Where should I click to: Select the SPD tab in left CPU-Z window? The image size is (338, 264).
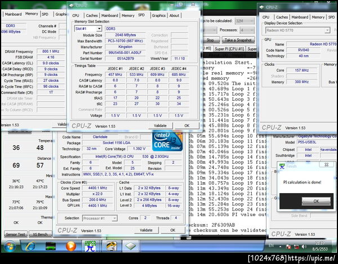click(x=45, y=14)
